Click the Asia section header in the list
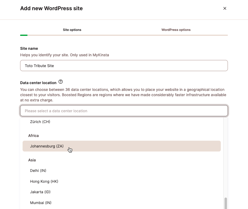 32,160
